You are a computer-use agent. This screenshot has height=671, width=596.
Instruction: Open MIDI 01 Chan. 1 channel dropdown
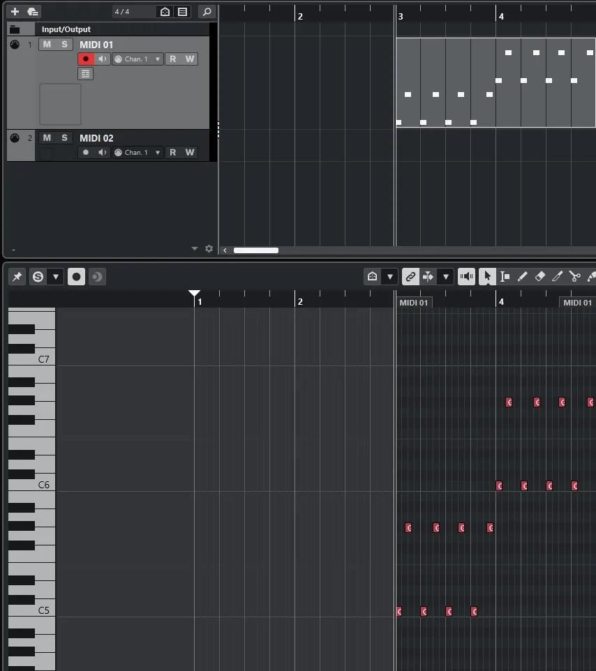137,59
